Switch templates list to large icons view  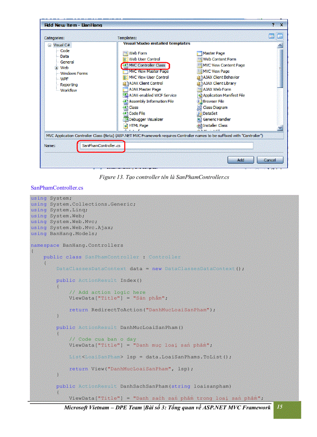[x=271, y=36]
